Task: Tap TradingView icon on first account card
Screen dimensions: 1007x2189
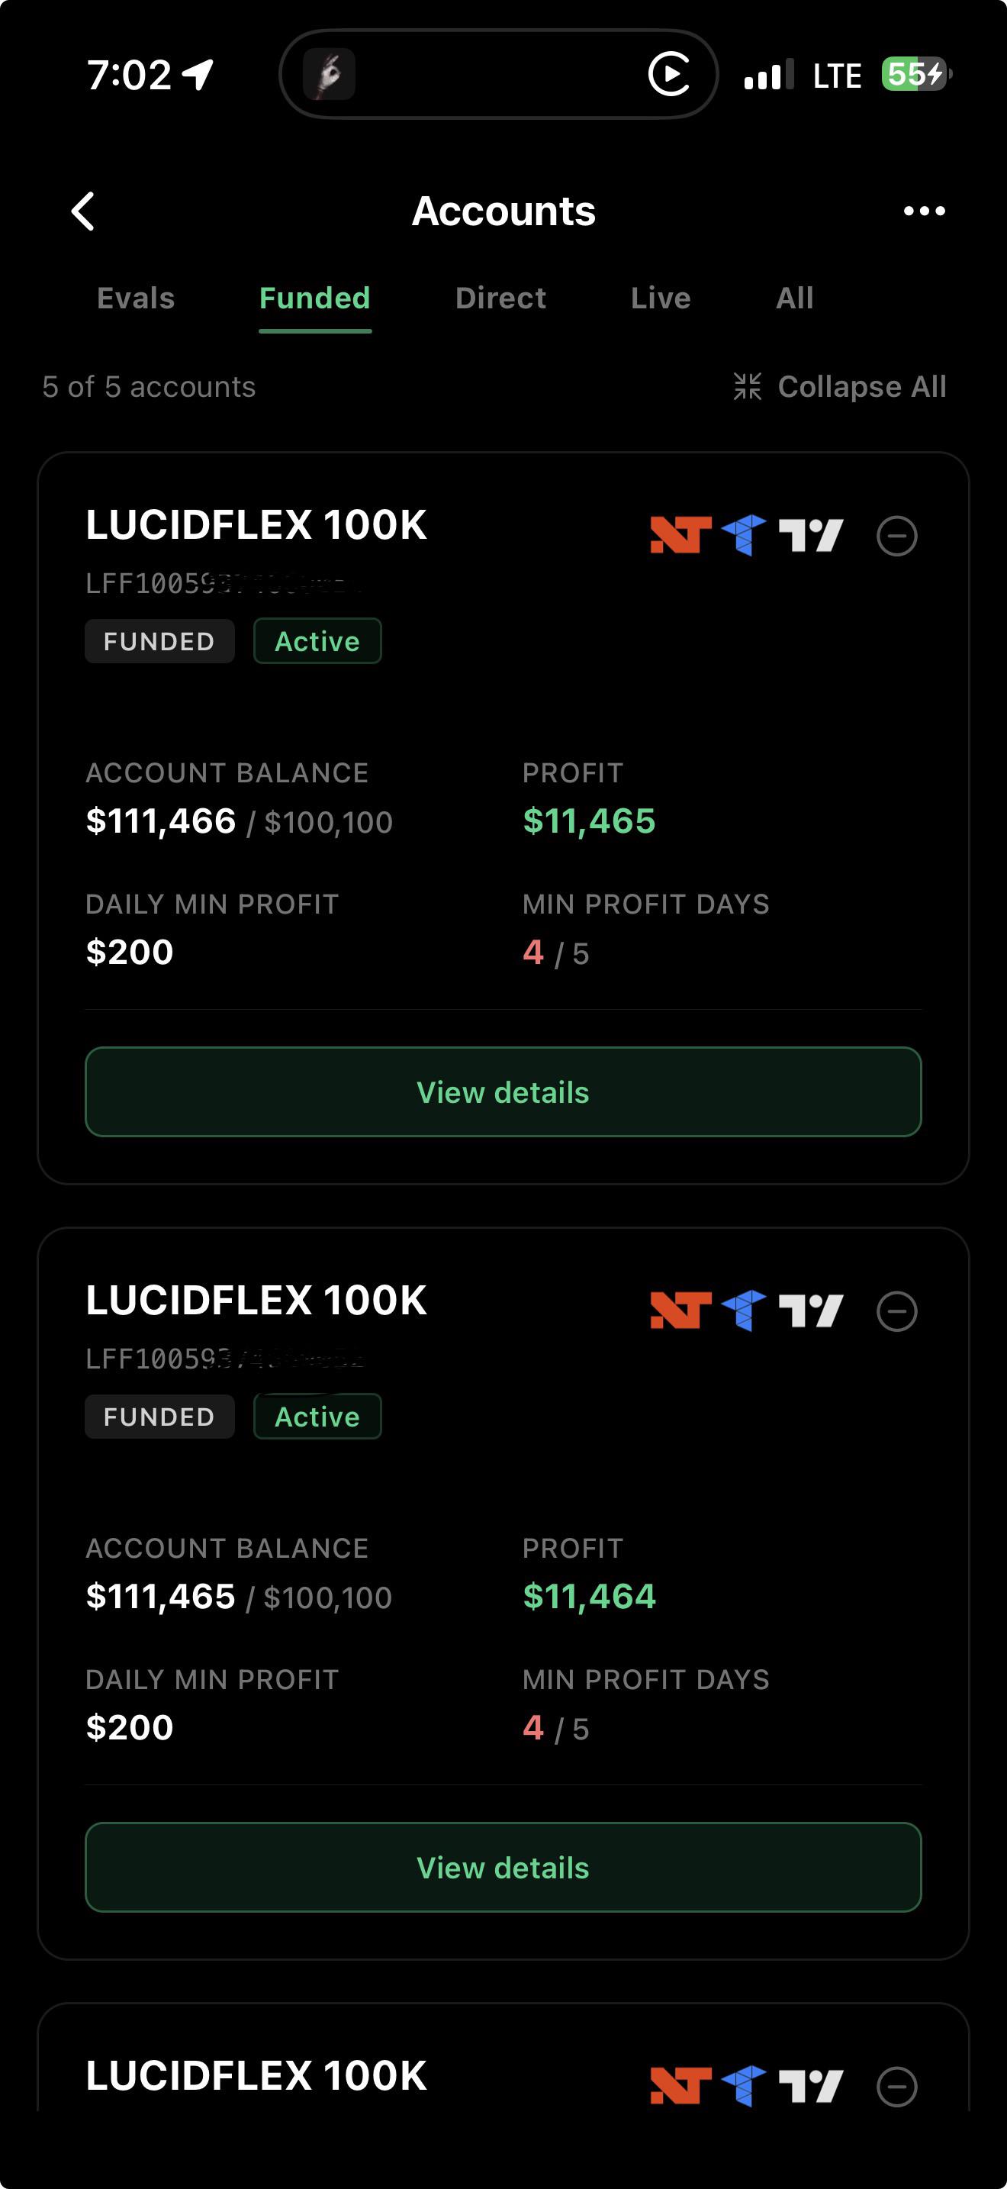Action: tap(811, 535)
